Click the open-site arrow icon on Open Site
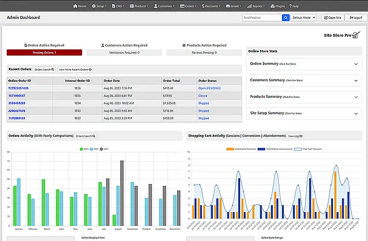The image size is (368, 241). 326,17
